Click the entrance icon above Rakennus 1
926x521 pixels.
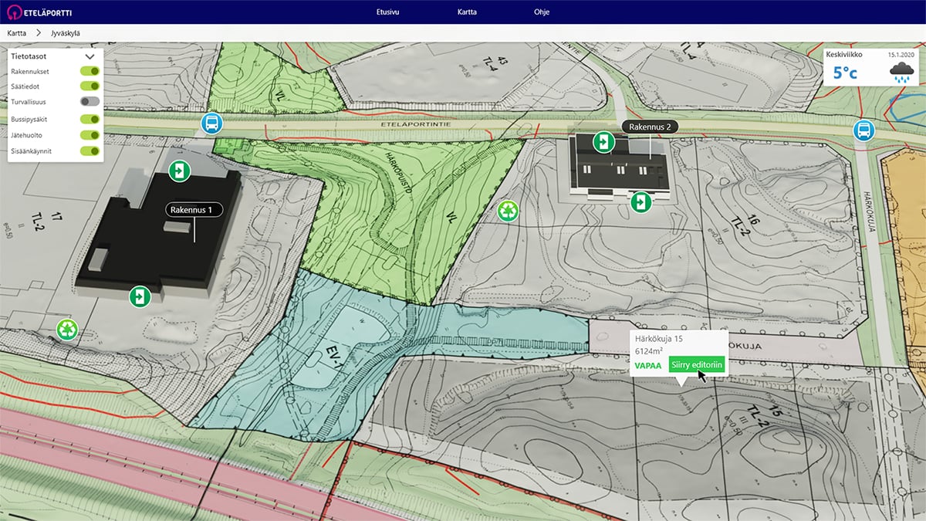(180, 171)
